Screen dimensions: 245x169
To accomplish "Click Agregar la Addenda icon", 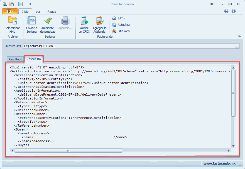I will pos(99,21).
